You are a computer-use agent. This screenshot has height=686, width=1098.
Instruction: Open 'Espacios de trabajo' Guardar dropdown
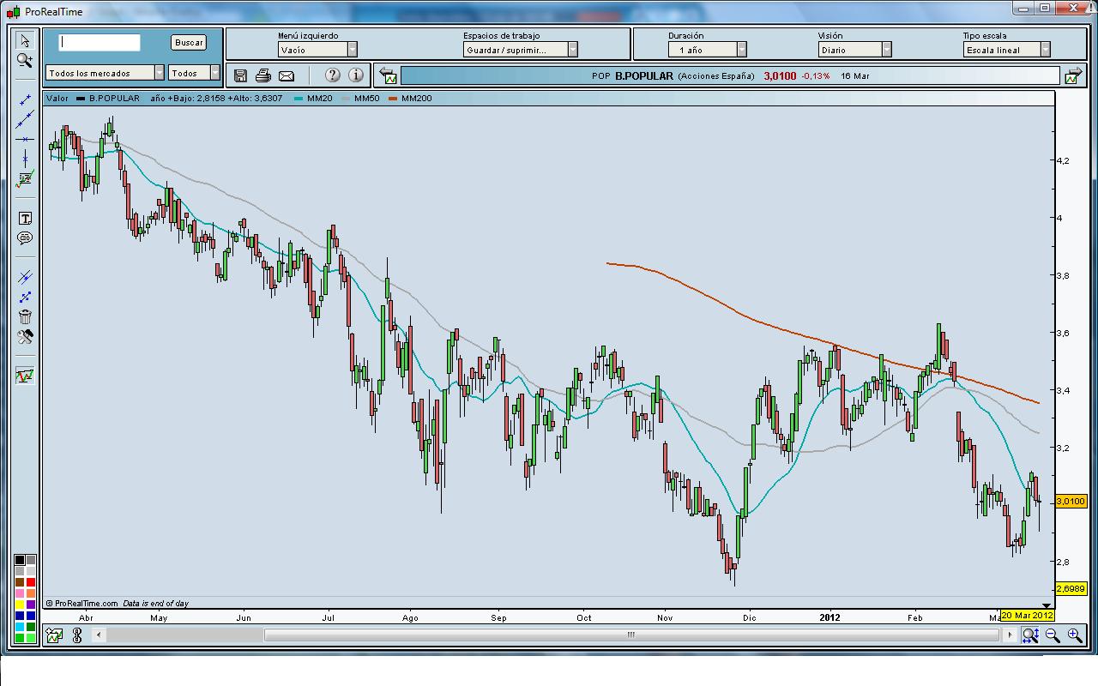coord(522,50)
